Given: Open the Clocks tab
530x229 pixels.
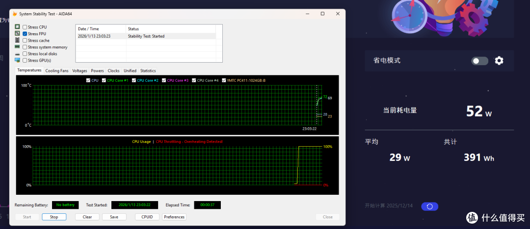Looking at the screenshot, I should pyautogui.click(x=113, y=71).
